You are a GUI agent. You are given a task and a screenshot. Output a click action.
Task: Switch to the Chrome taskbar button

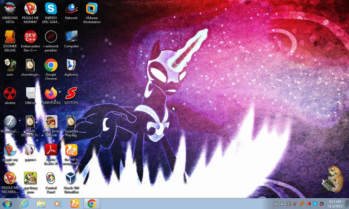pos(92,204)
